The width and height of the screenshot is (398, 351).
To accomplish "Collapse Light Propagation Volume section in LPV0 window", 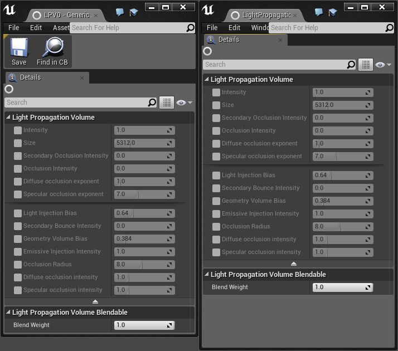I will tap(8, 117).
